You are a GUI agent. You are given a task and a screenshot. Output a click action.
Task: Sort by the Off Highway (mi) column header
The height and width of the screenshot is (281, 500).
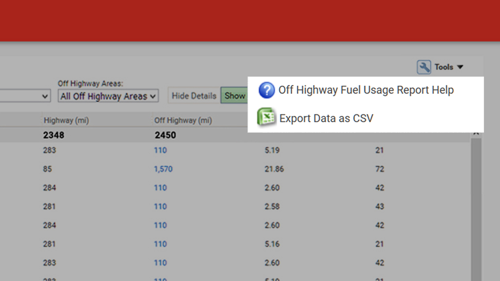[183, 121]
